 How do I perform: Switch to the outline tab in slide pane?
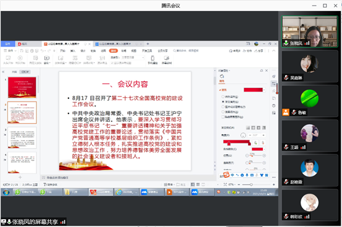[x=14, y=72]
